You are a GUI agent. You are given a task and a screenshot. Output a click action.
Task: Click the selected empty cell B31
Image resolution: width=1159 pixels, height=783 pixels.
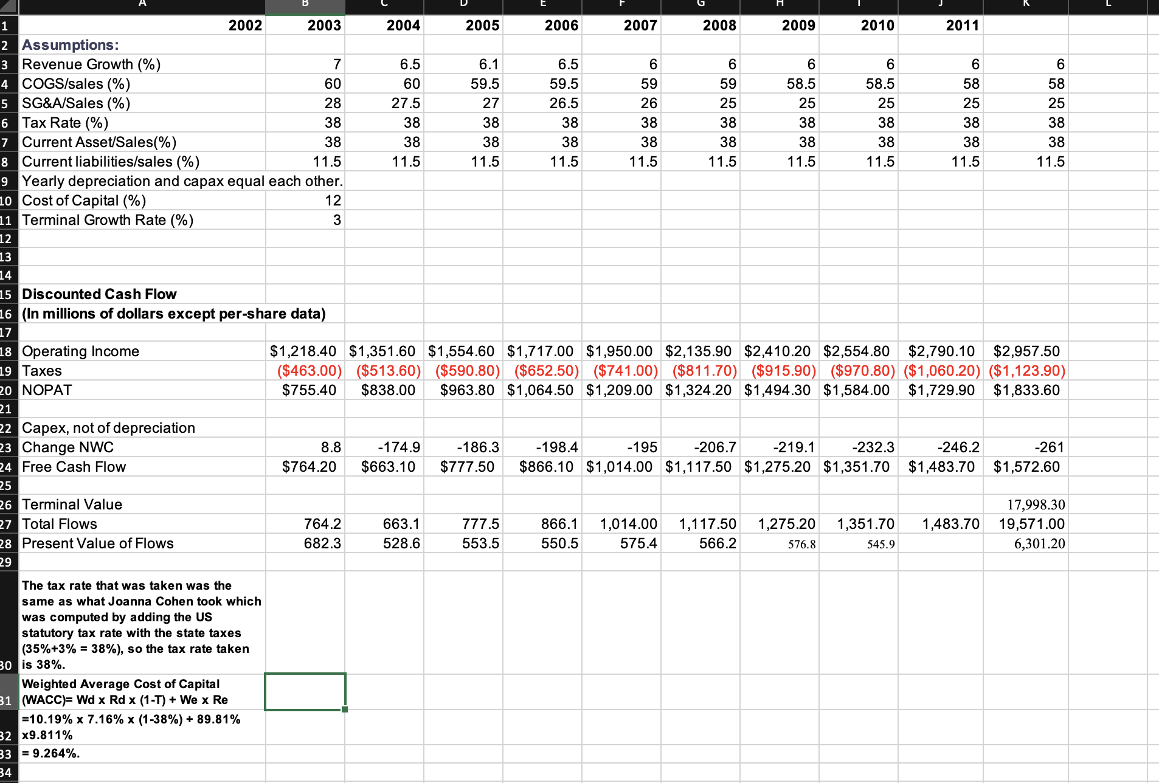[x=305, y=692]
